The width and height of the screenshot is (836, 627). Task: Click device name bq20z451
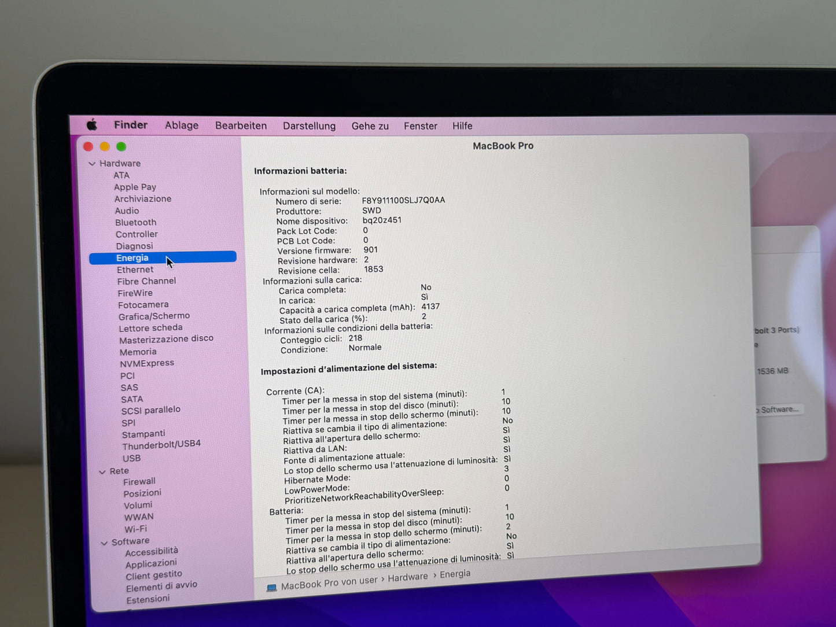(382, 220)
